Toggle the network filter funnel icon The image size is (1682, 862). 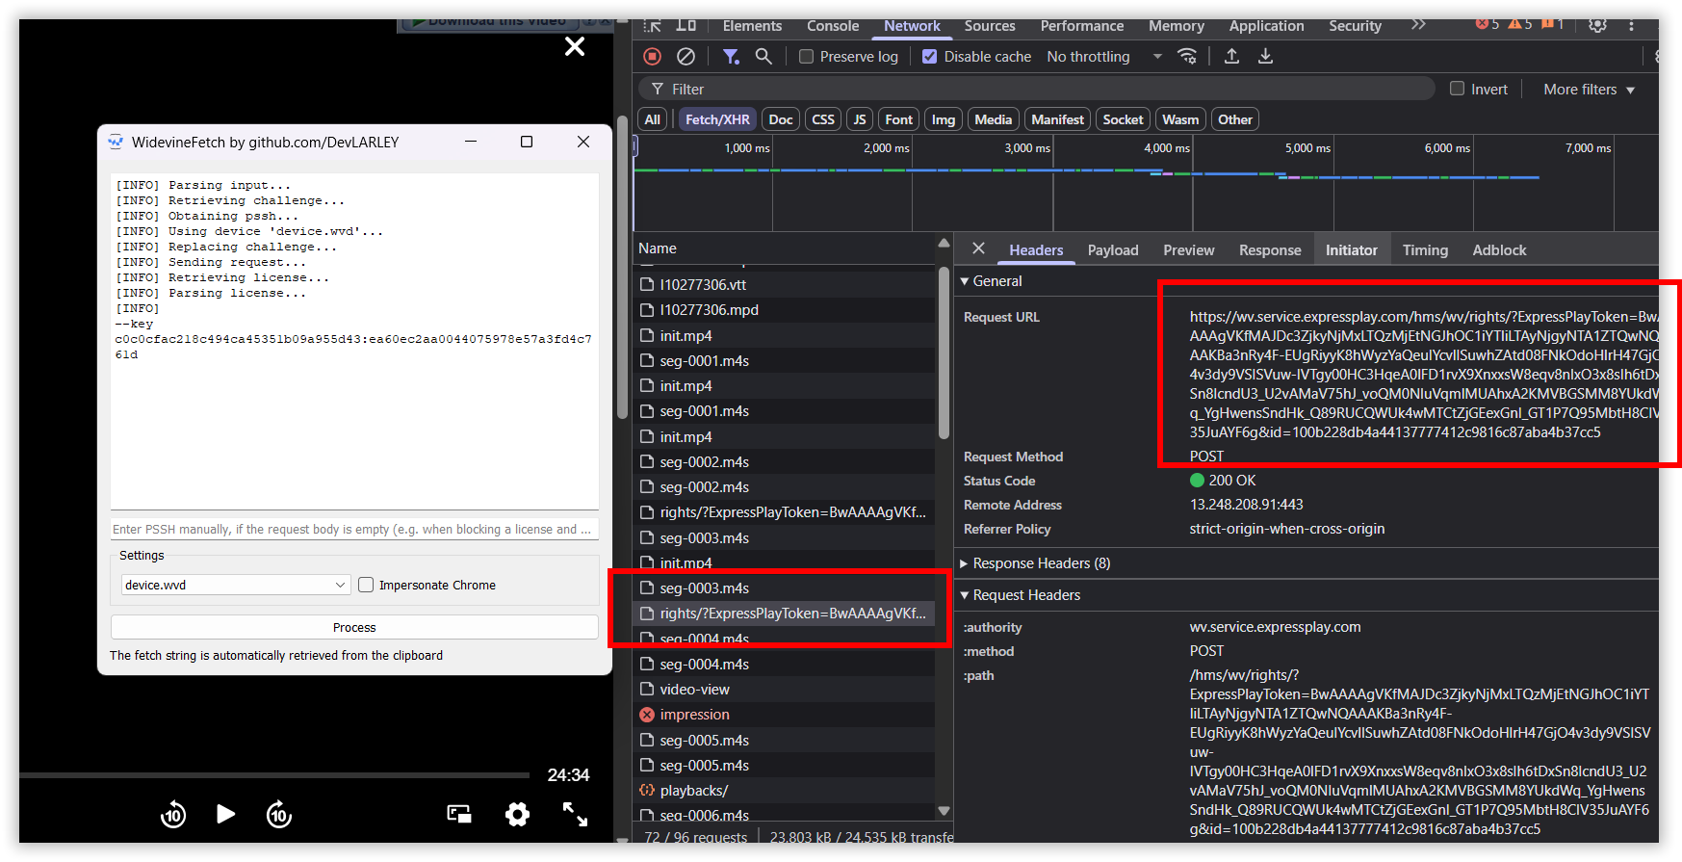pos(731,57)
